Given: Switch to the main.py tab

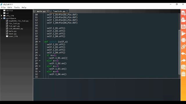Looking at the screenshot, I should click(41, 11).
